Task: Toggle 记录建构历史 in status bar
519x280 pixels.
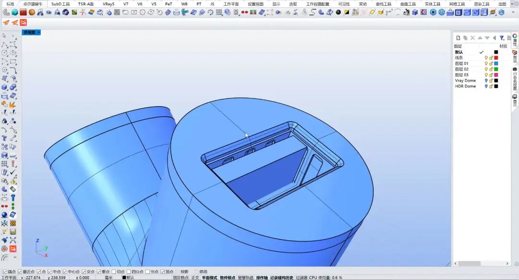Action: click(281, 278)
